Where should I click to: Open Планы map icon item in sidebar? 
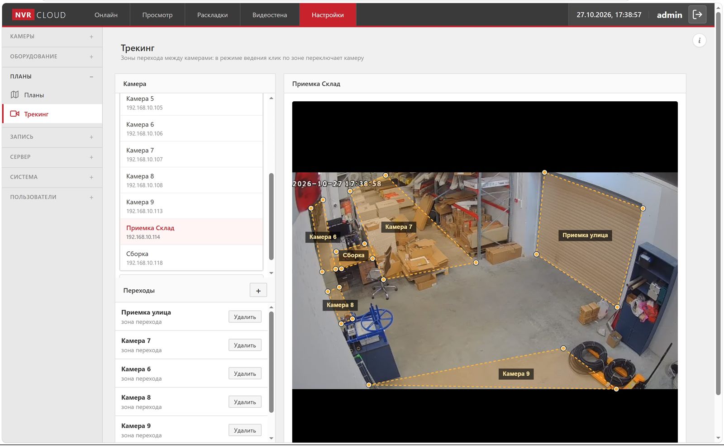[x=52, y=95]
